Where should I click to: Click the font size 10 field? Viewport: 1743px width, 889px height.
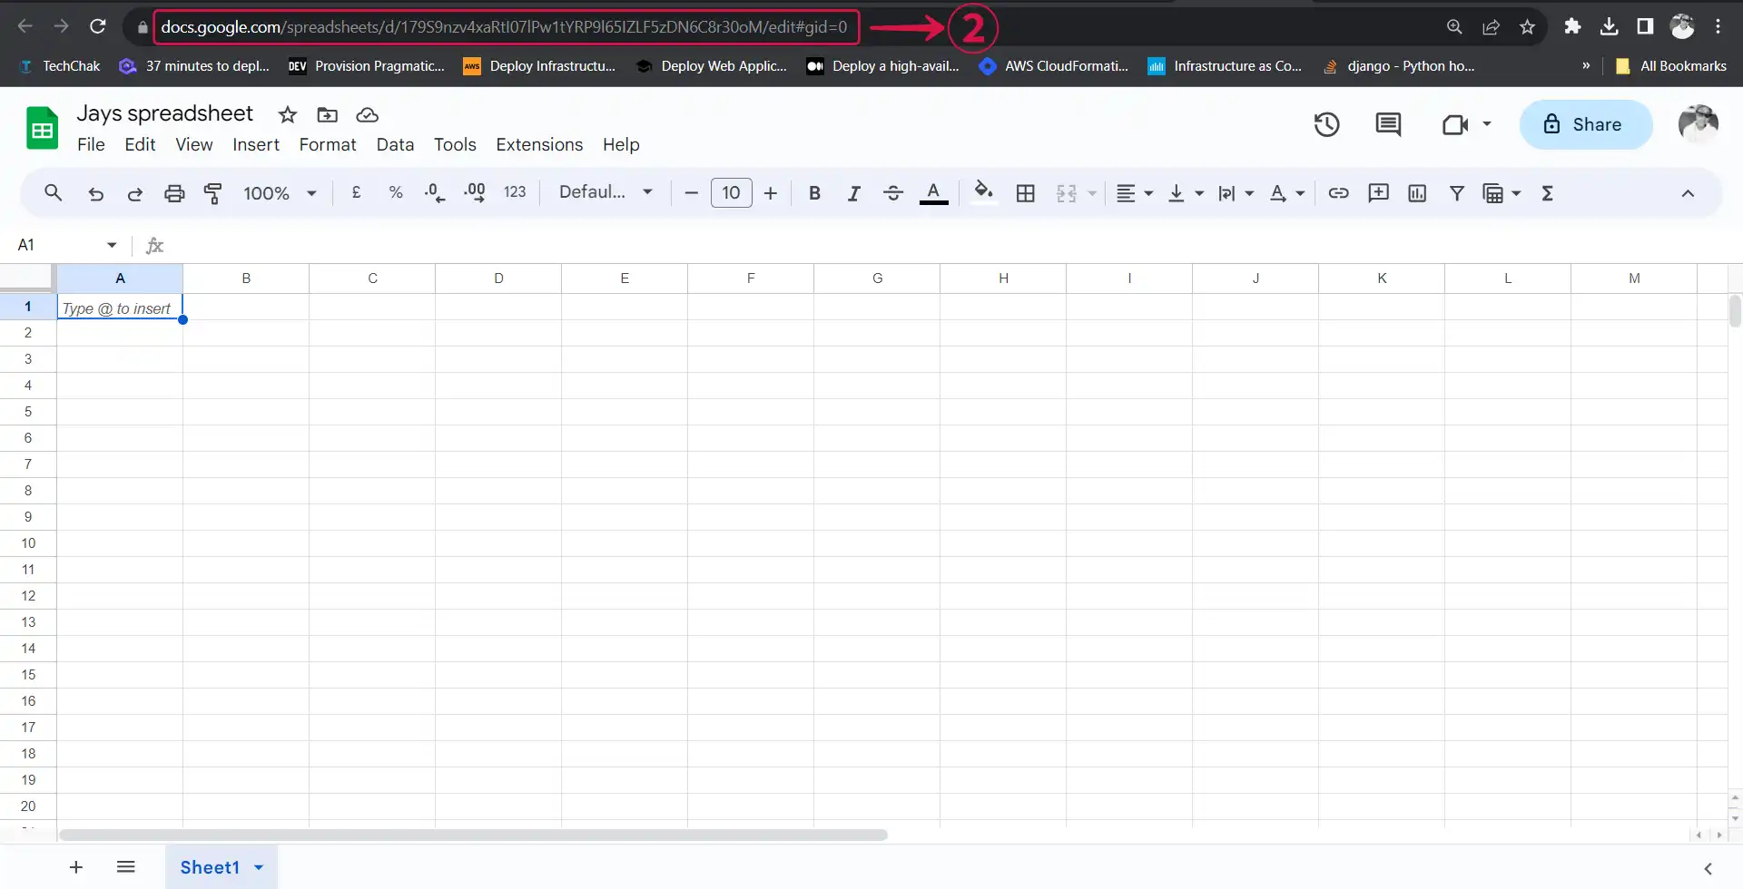coord(731,193)
